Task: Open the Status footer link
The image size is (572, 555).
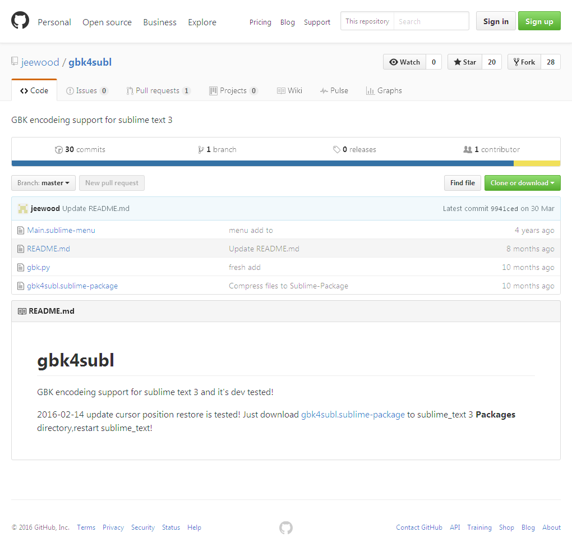Action: click(x=171, y=528)
